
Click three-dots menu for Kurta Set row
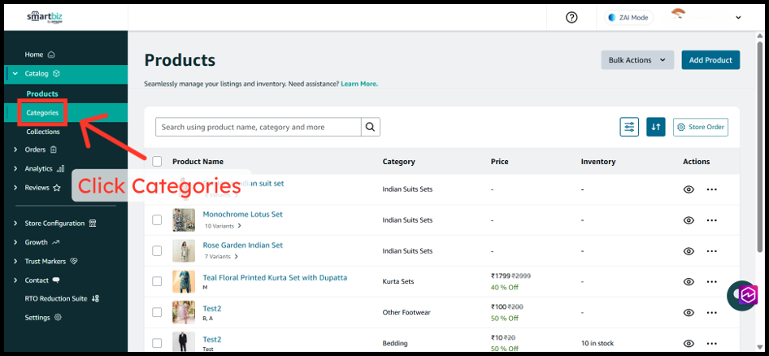point(712,281)
